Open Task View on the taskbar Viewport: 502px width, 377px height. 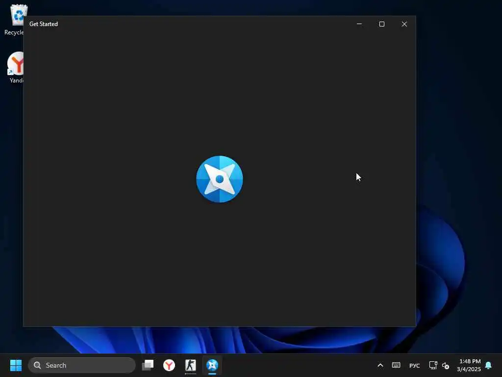pos(148,365)
